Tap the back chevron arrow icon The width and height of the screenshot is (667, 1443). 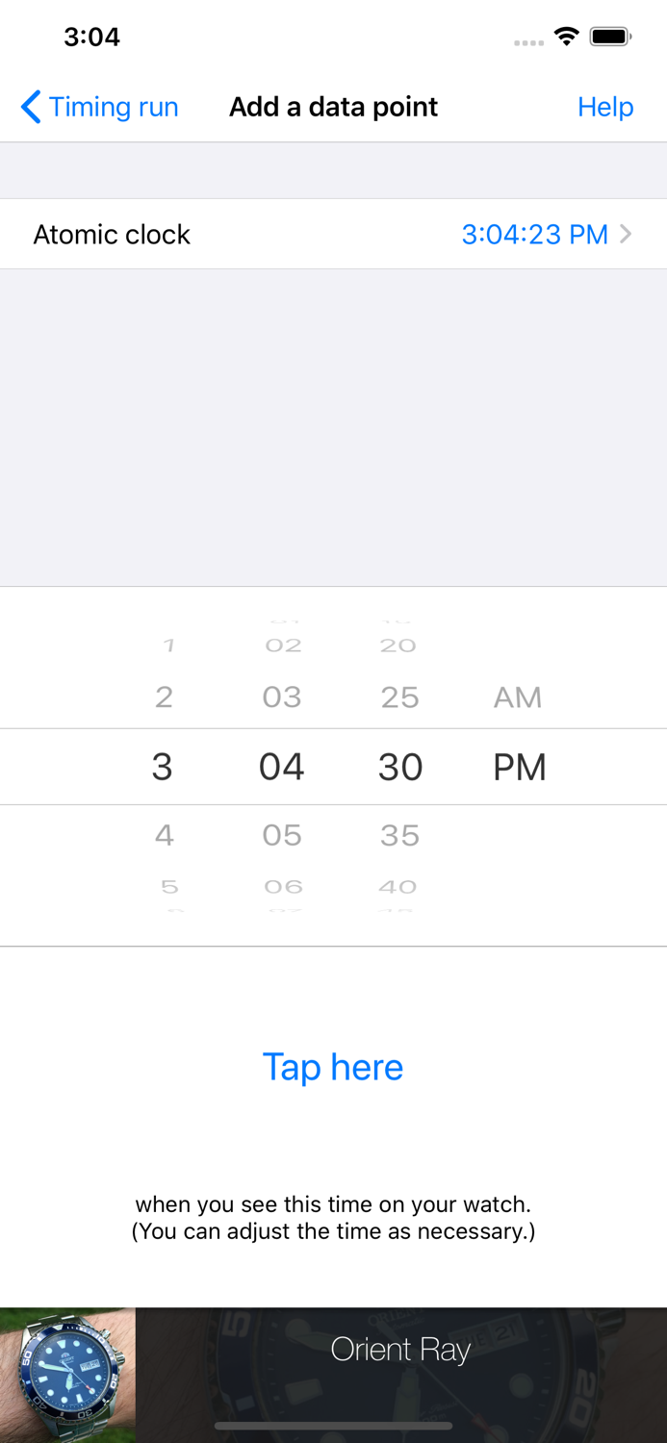[x=30, y=107]
